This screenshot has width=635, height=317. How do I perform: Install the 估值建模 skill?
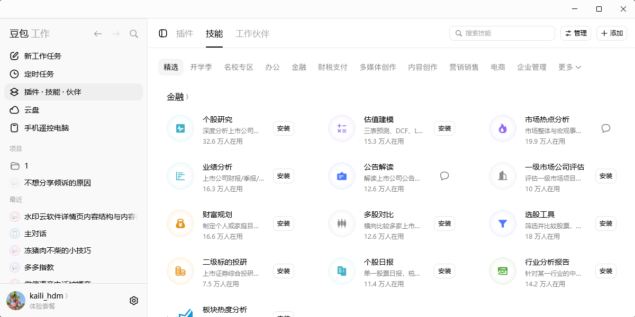444,128
